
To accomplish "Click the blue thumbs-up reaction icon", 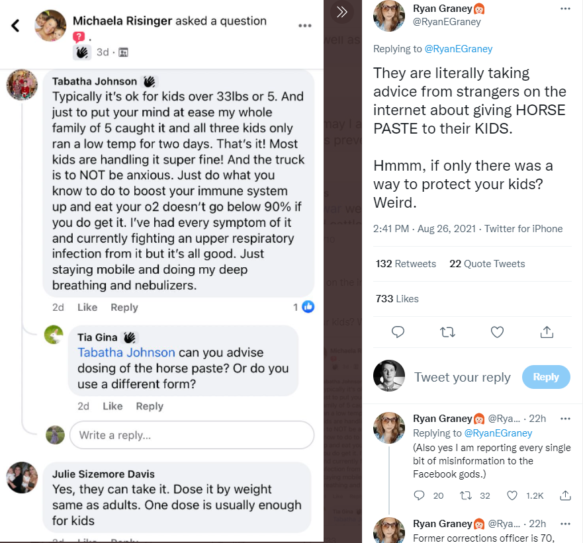I will [x=308, y=307].
